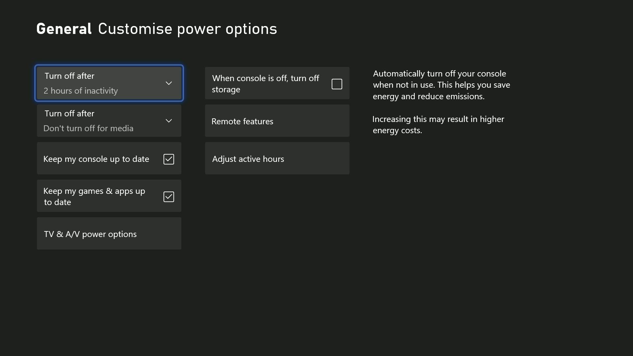Open 'TV & A/V power options'

(109, 234)
